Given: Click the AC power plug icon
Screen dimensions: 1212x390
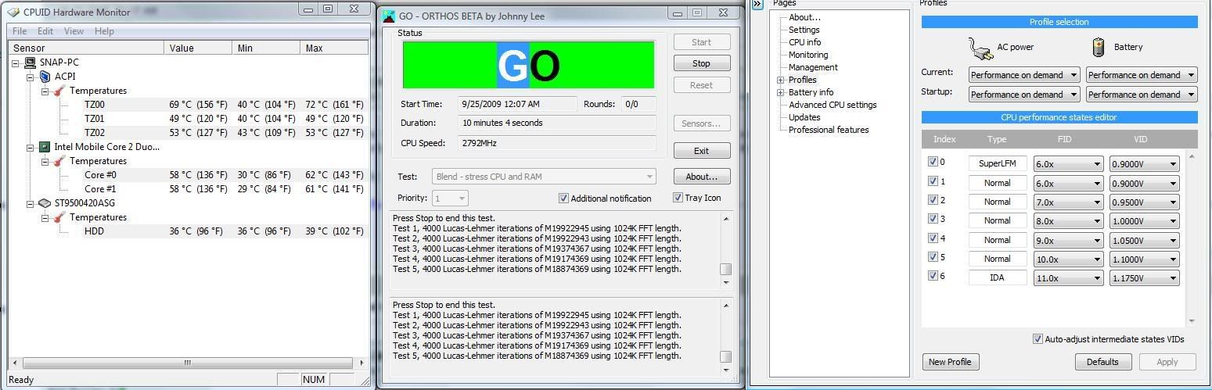Looking at the screenshot, I should click(980, 48).
